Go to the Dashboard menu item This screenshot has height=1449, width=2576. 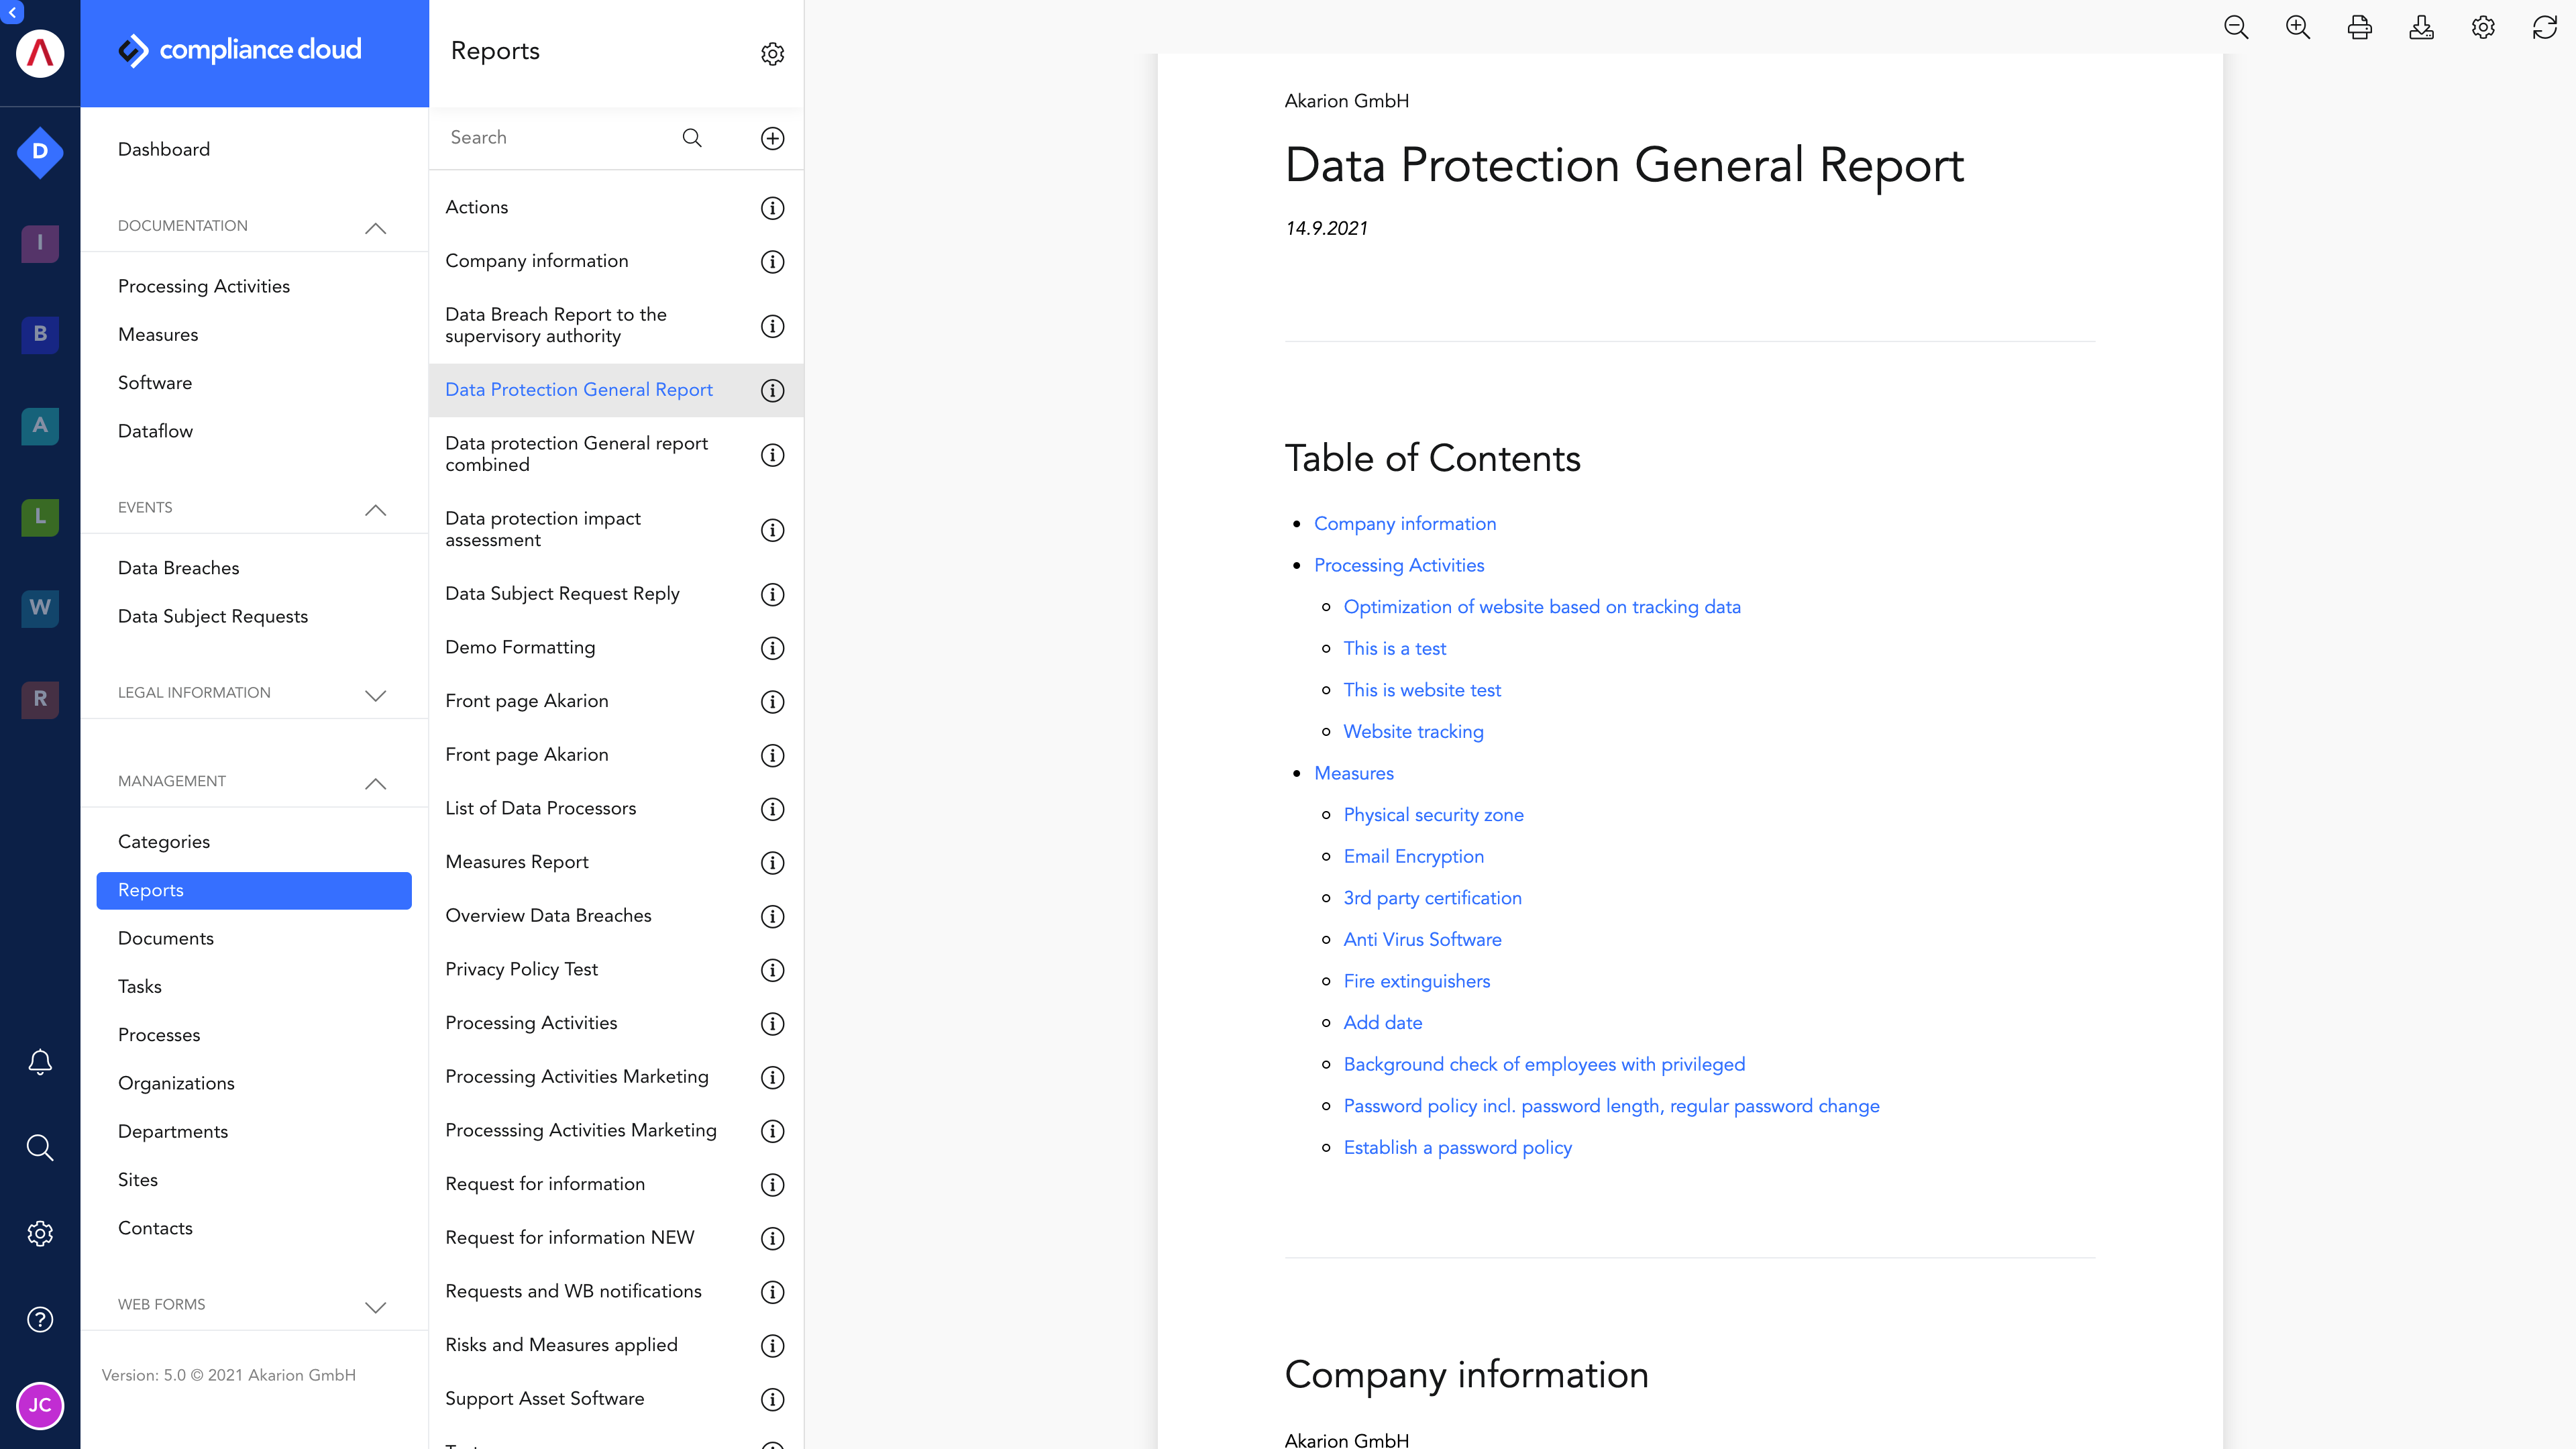163,149
